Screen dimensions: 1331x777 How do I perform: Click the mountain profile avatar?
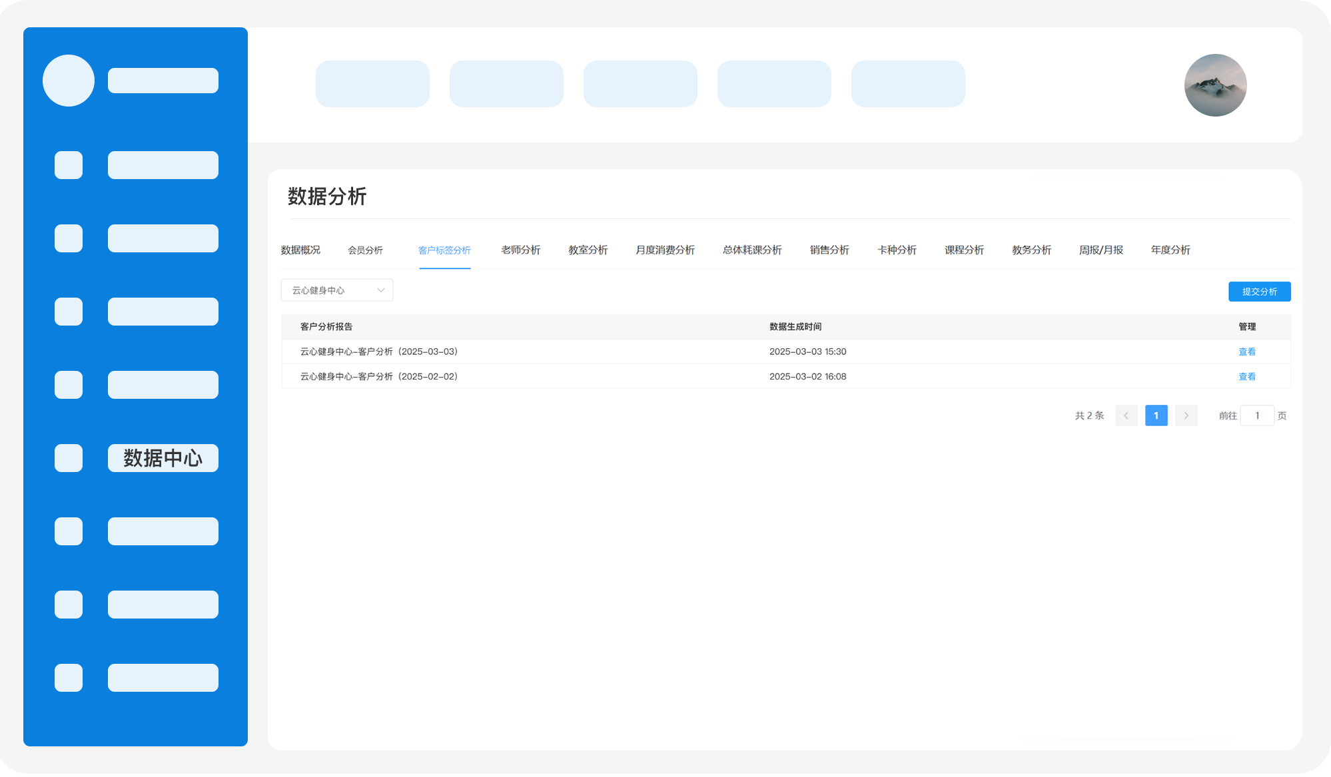pos(1215,85)
